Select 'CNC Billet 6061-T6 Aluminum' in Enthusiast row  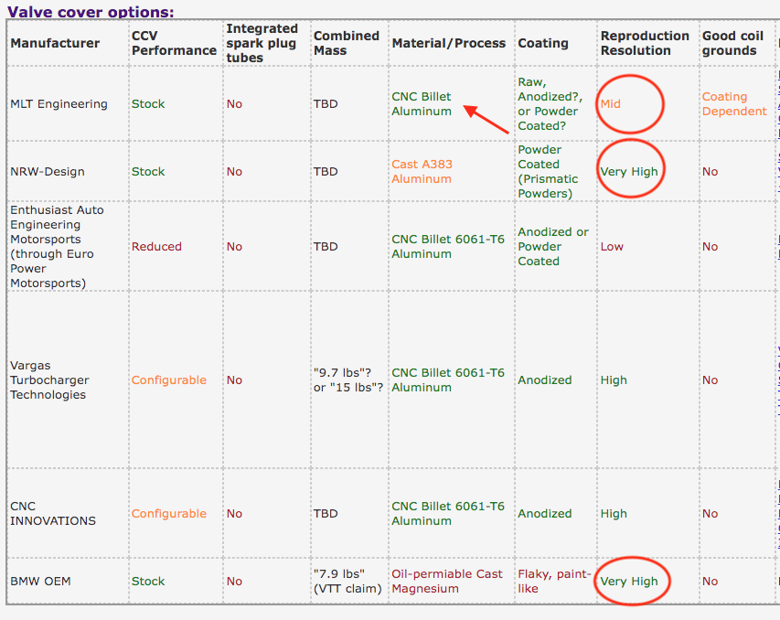pyautogui.click(x=448, y=246)
